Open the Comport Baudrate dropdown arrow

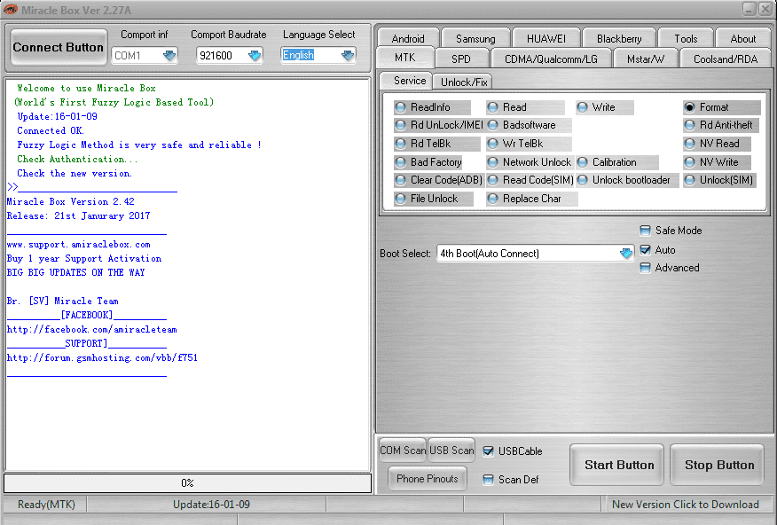(255, 55)
